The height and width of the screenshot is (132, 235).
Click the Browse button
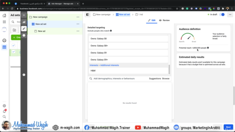[166, 78]
